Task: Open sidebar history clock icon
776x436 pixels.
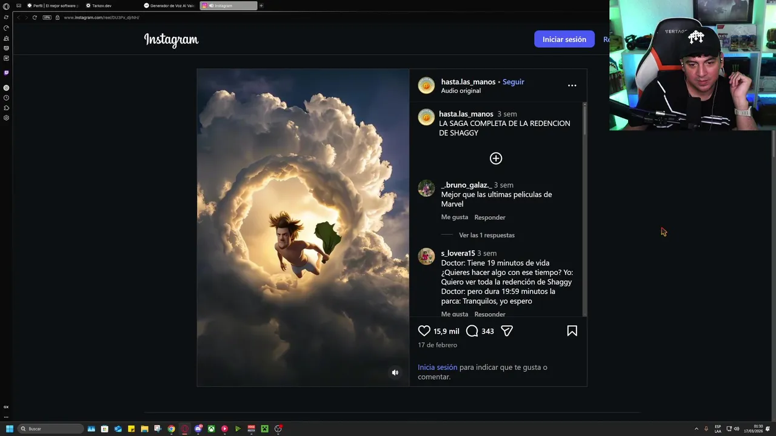Action: (6, 97)
